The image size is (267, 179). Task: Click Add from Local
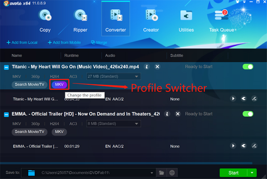coord(22,42)
